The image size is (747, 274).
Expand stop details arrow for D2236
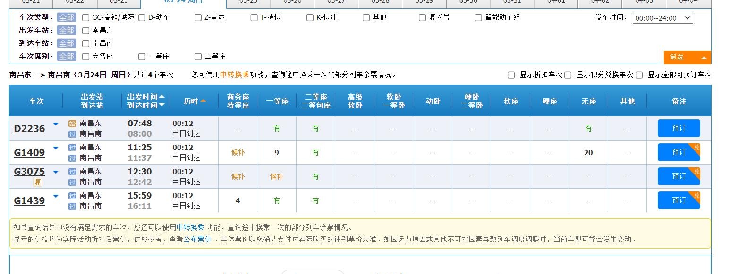[x=56, y=124]
